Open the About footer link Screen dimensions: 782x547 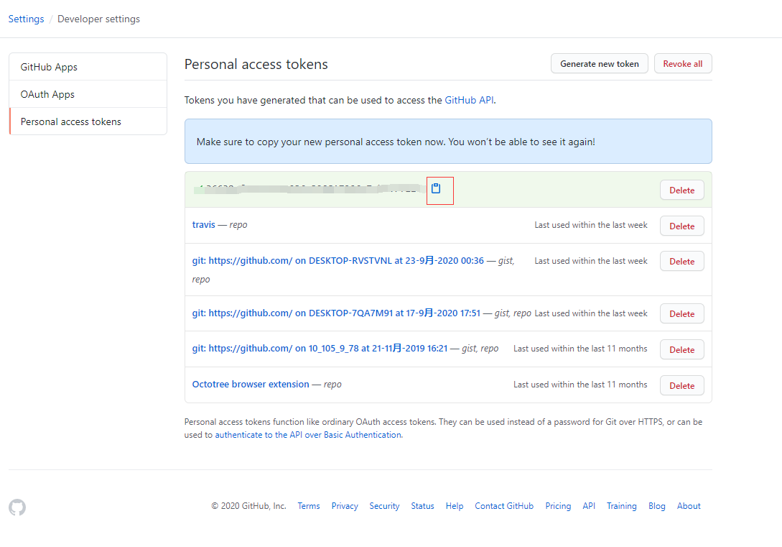click(x=689, y=506)
